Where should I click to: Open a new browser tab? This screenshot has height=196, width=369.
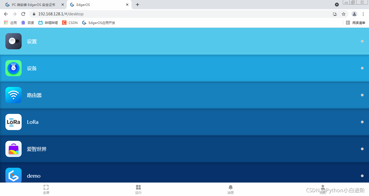point(137,5)
